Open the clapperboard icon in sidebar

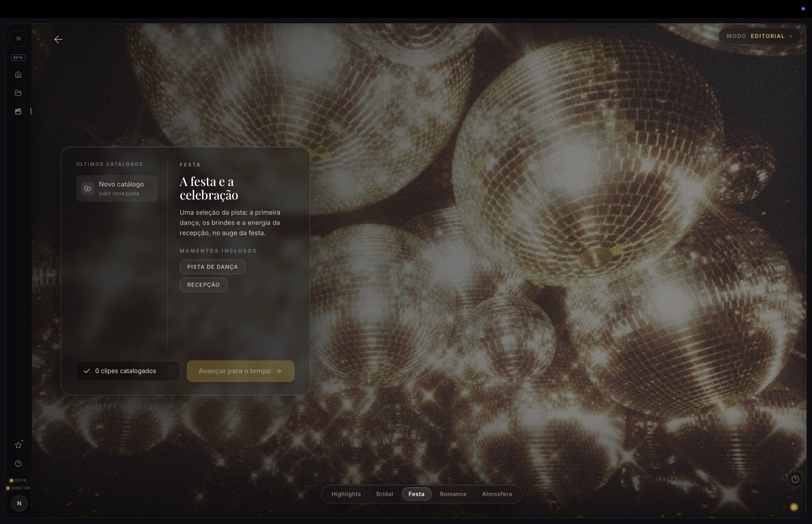tap(18, 111)
